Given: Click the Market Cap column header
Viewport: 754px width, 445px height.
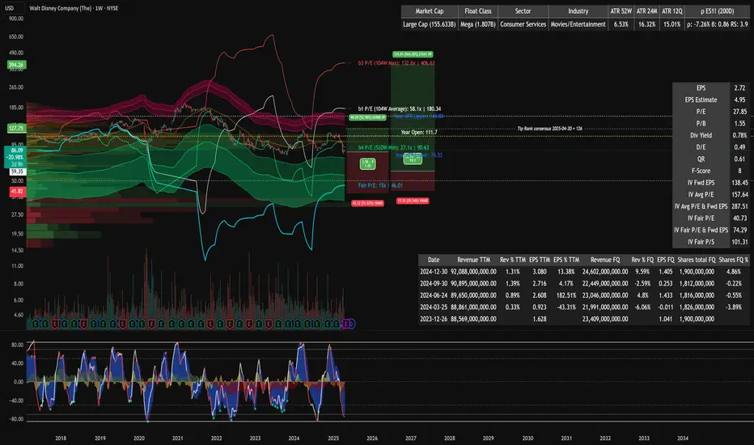Looking at the screenshot, I should [429, 11].
